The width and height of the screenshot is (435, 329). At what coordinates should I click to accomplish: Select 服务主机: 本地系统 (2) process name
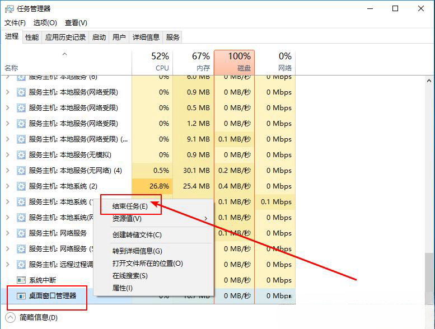point(63,186)
